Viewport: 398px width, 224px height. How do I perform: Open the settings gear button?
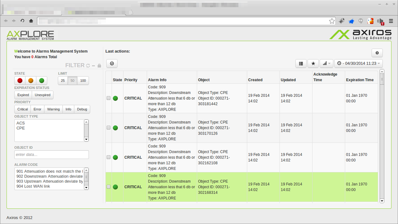pos(377,53)
